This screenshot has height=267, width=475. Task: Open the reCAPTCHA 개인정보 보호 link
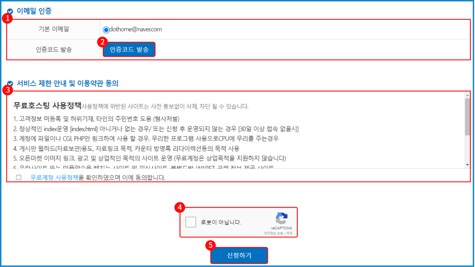coord(273,233)
